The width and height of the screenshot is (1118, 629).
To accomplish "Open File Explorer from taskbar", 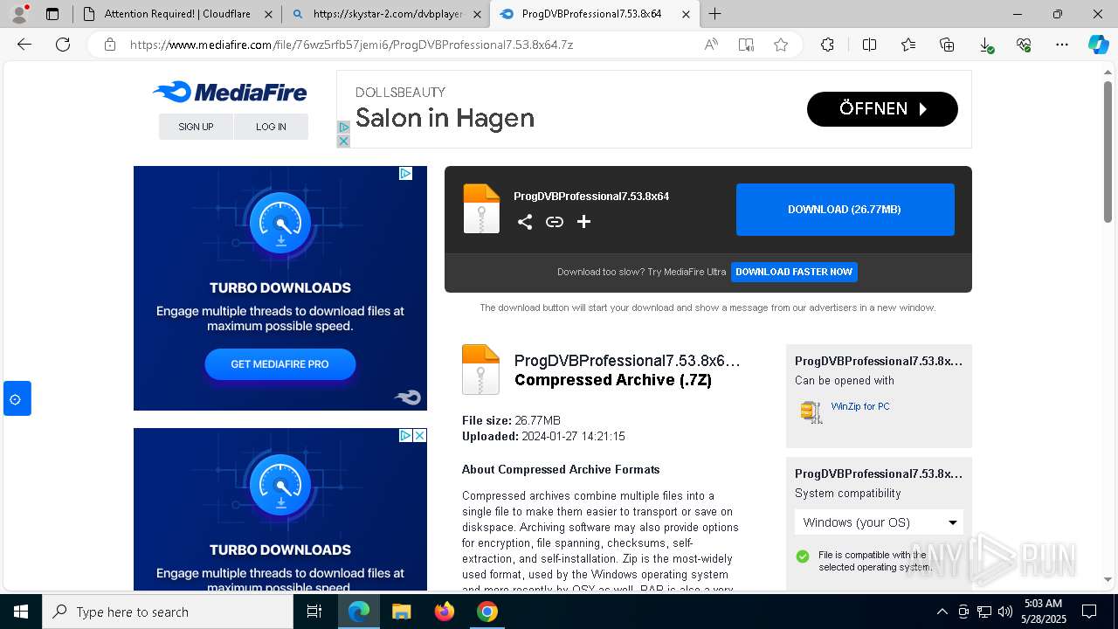I will 401,612.
